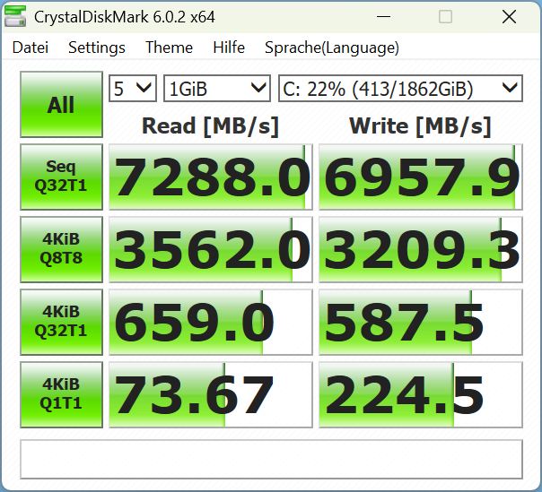Start the 4KiB Q1T1 test
Viewport: 542px width, 492px height.
point(61,394)
